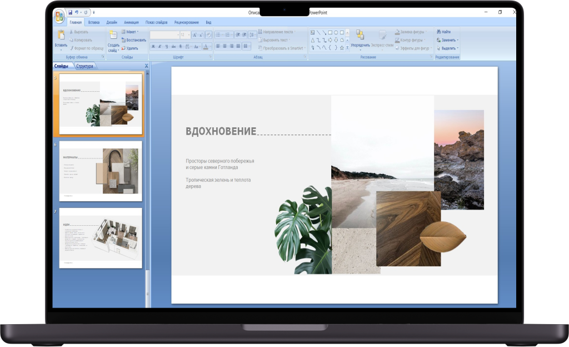Click the bulleted list icon
569x347 pixels.
(x=218, y=35)
